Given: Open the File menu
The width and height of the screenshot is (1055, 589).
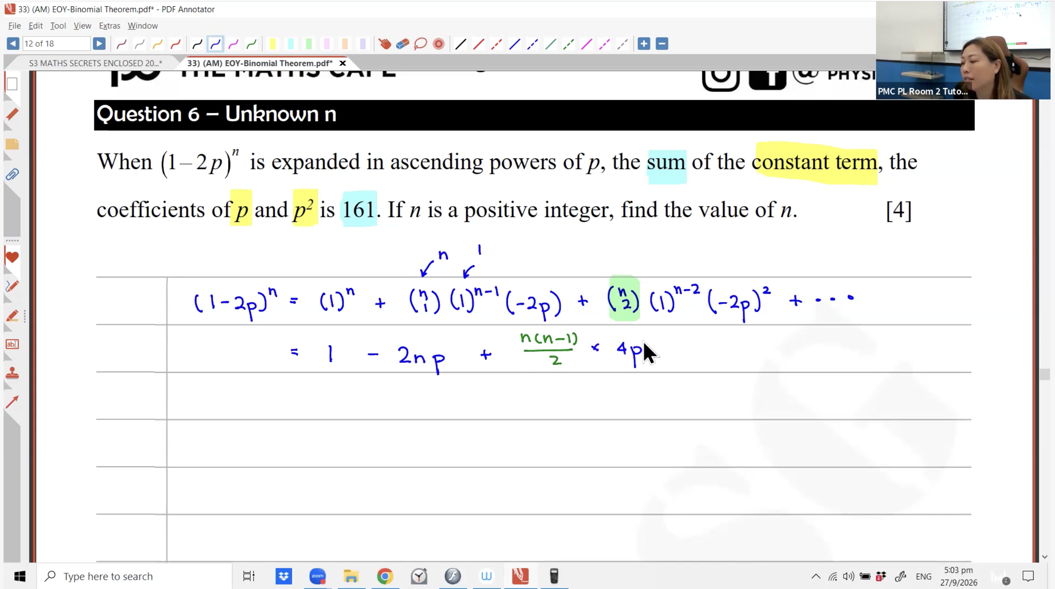Looking at the screenshot, I should point(14,25).
